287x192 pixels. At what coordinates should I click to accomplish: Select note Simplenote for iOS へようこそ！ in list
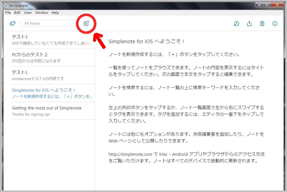coord(53,93)
